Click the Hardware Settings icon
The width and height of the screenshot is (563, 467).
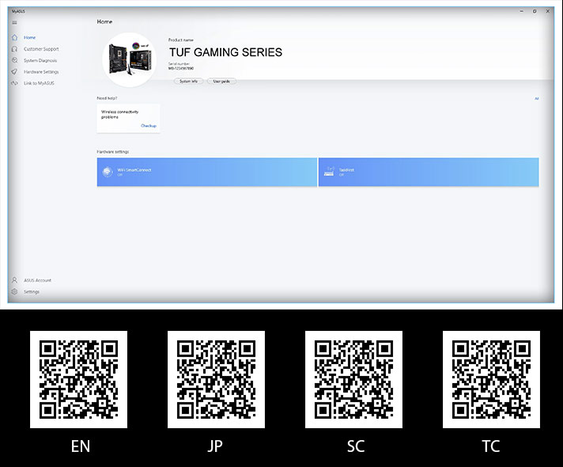click(15, 71)
